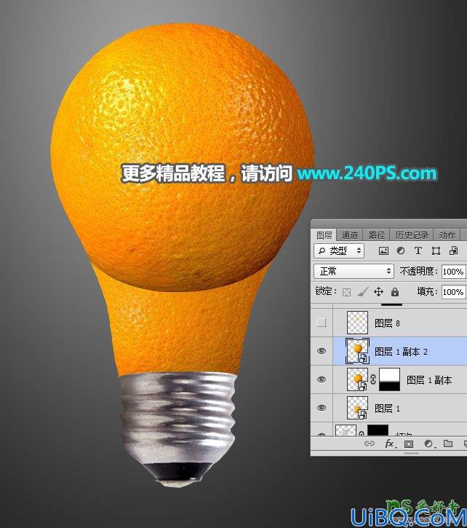This screenshot has width=467, height=528.
Task: Create new fill or adjustment layer
Action: [429, 444]
